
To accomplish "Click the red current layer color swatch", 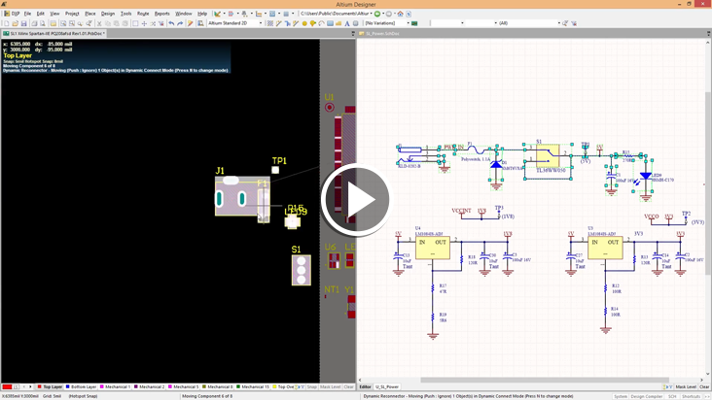I will pyautogui.click(x=7, y=386).
